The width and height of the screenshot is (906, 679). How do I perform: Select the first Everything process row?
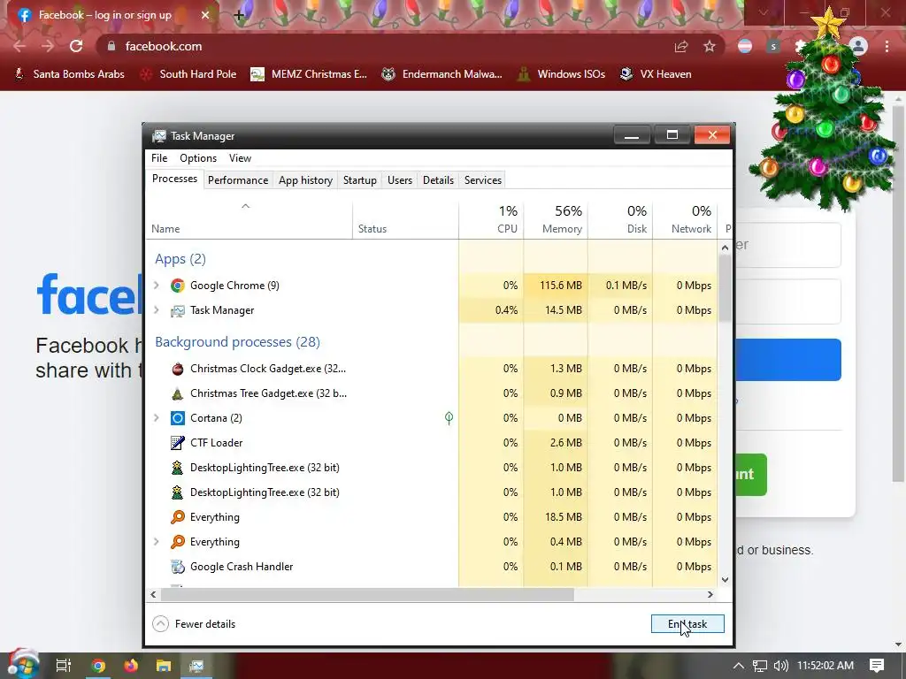(432, 517)
